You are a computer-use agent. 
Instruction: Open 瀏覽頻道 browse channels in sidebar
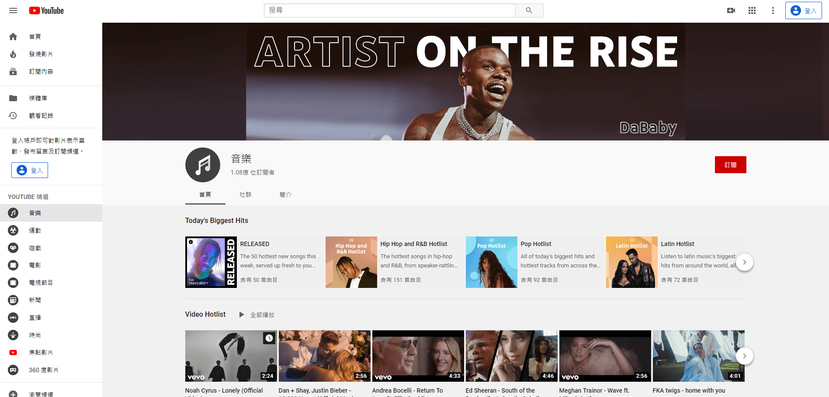pyautogui.click(x=51, y=393)
